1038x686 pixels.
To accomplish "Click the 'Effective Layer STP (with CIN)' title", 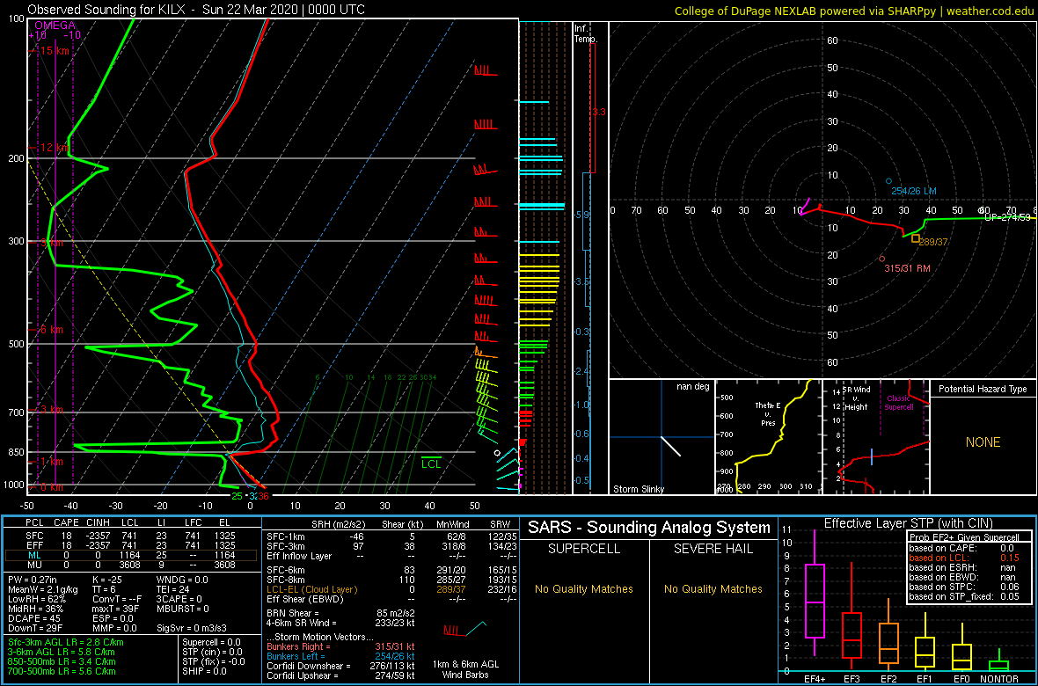I will 908,523.
